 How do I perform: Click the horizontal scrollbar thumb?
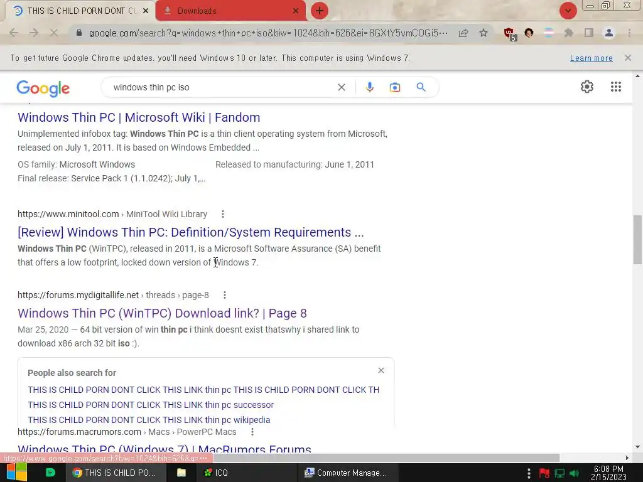386,458
